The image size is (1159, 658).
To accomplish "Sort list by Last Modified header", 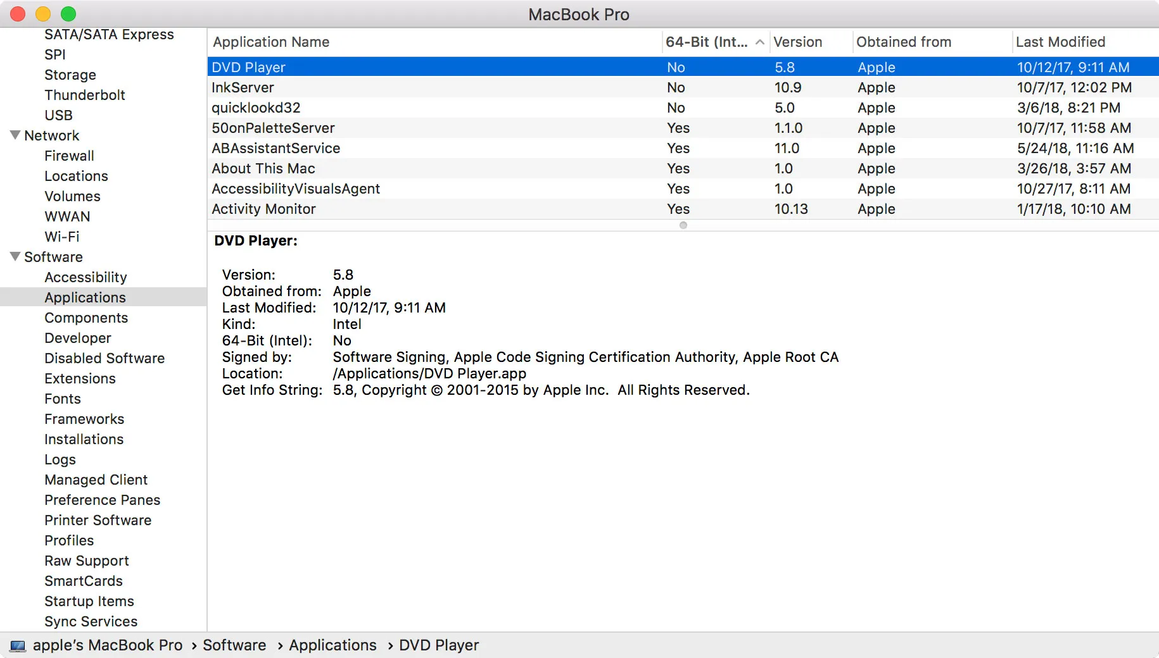I will [x=1060, y=42].
